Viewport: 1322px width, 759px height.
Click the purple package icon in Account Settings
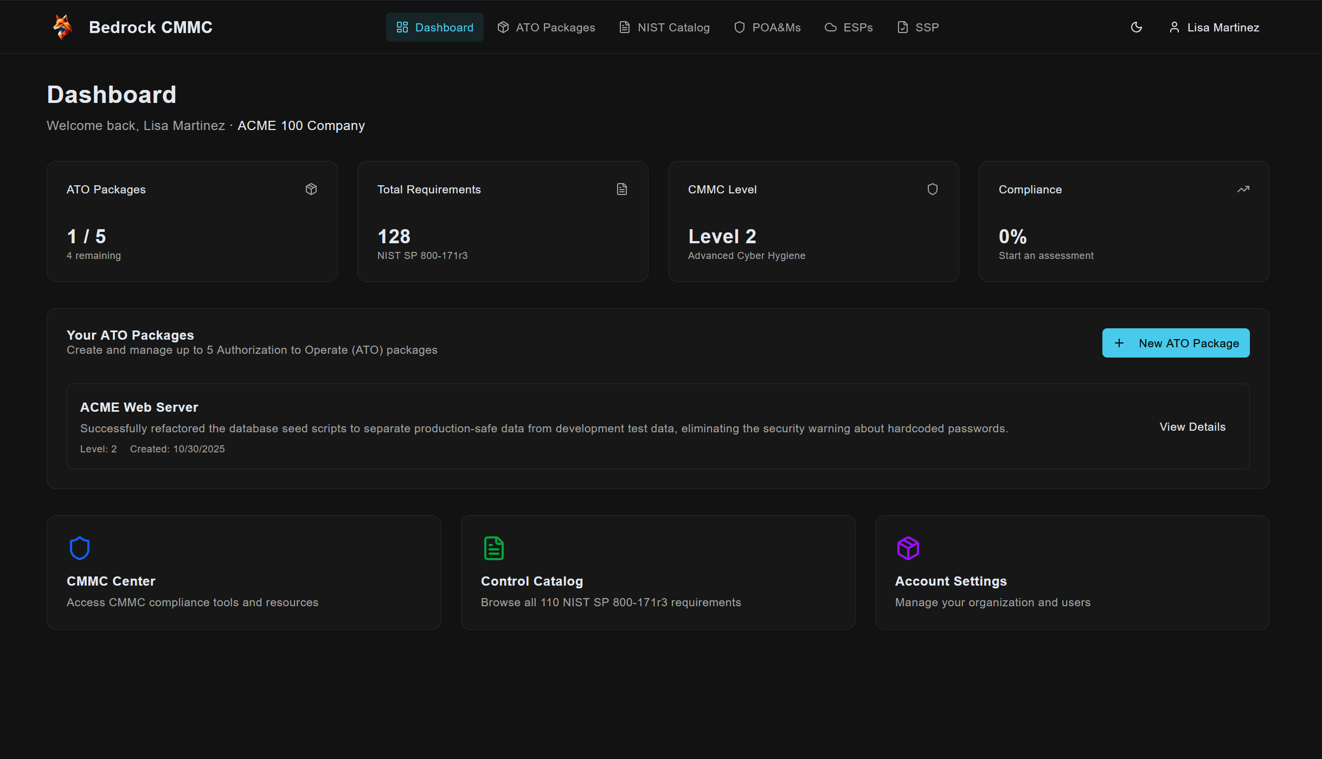click(908, 548)
